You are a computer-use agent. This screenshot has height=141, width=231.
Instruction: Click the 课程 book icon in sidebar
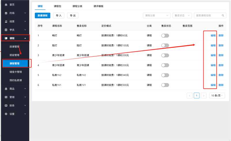pos(6,38)
